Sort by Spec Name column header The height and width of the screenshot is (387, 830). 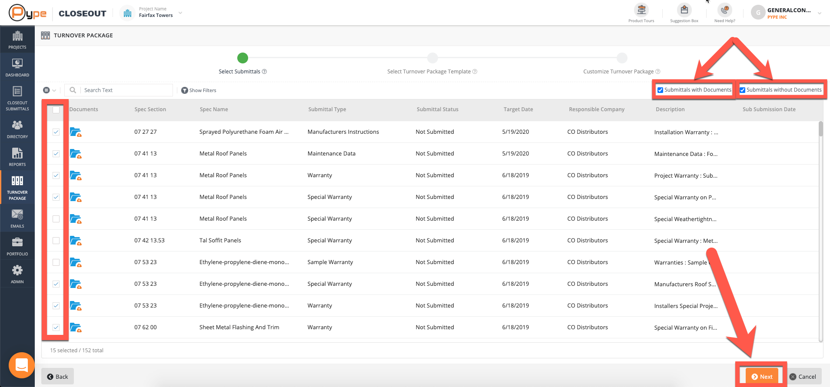pos(214,109)
